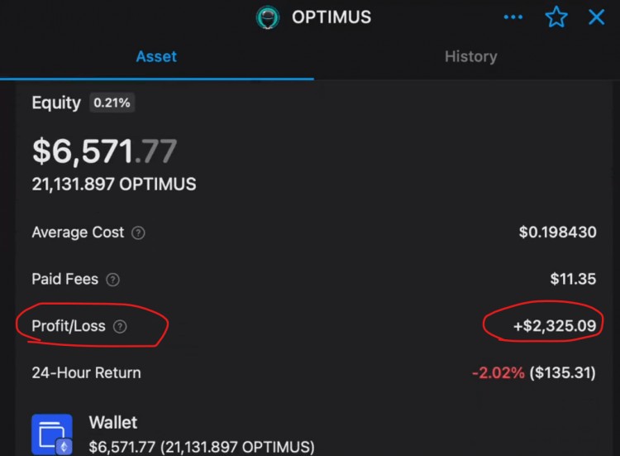Favorite OPTIMUS with the star icon
The image size is (620, 456).
pos(556,17)
